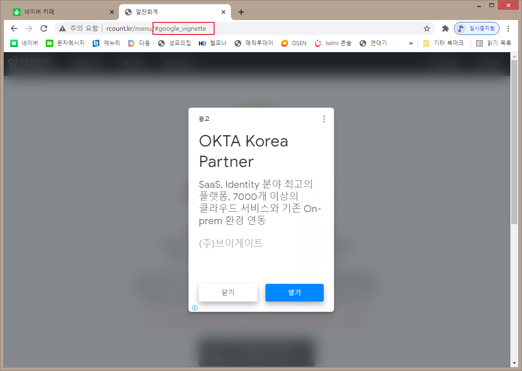Screen dimensions: 522x371
Task: Switch to the 네이버 카페 tab
Action: coord(61,12)
